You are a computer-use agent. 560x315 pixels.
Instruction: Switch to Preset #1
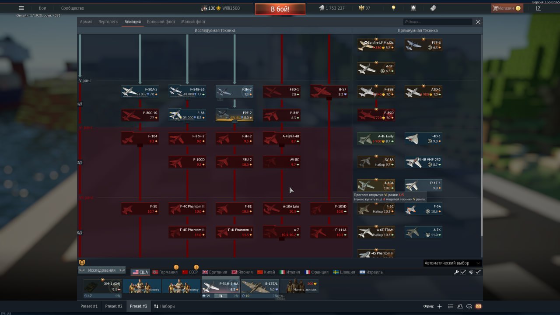click(89, 306)
